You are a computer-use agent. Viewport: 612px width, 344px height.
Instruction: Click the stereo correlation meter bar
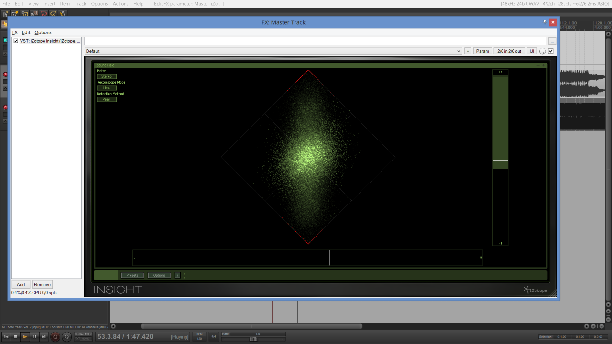pos(501,158)
